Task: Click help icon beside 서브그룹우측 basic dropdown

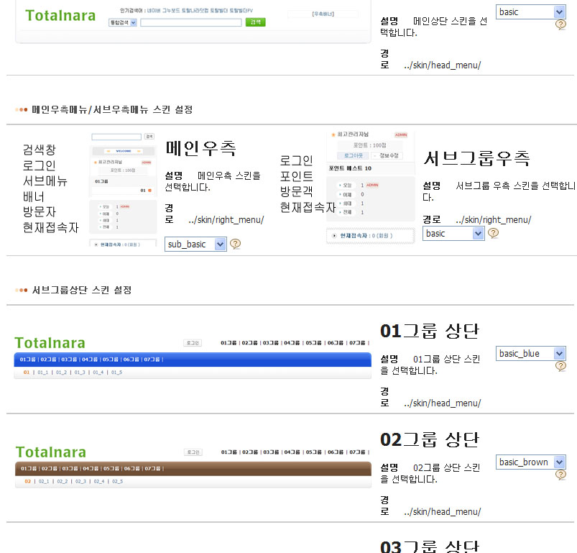Action: coord(493,233)
